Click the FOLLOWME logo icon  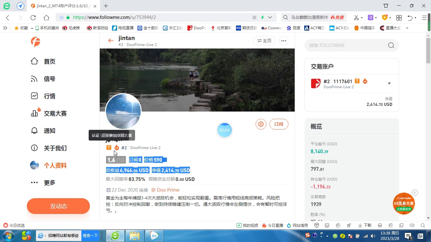(x=35, y=42)
